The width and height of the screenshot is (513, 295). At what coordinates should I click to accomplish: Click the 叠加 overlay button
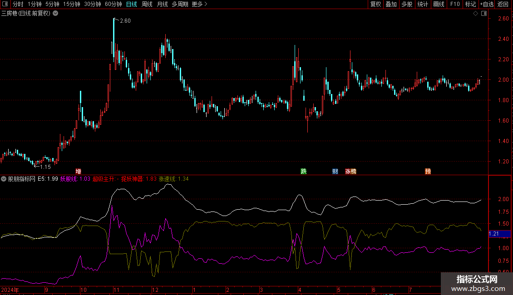(391, 4)
